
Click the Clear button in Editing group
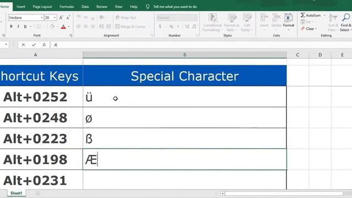click(x=309, y=29)
